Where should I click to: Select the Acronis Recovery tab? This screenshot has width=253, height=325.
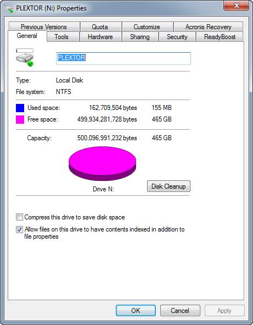[x=208, y=27]
